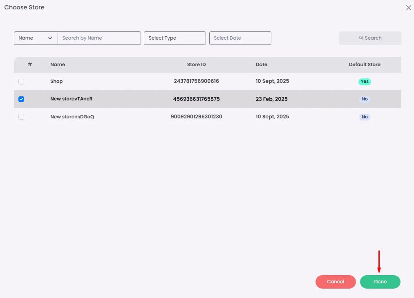Open the Select Type dropdown
This screenshot has height=298, width=414.
(175, 38)
